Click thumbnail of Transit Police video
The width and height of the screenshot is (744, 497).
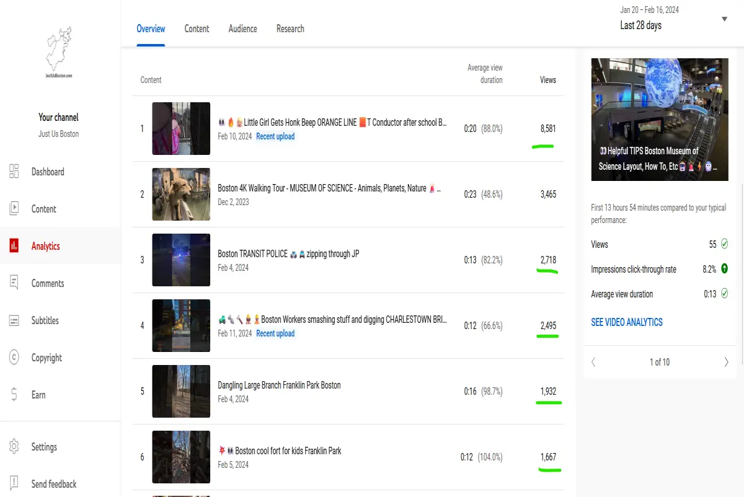(181, 260)
